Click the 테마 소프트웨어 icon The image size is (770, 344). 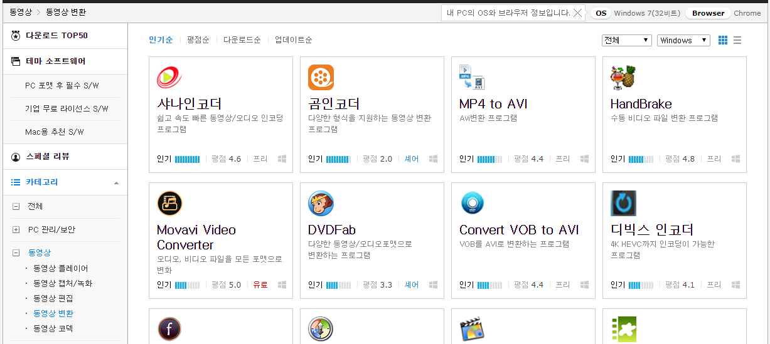(16, 61)
